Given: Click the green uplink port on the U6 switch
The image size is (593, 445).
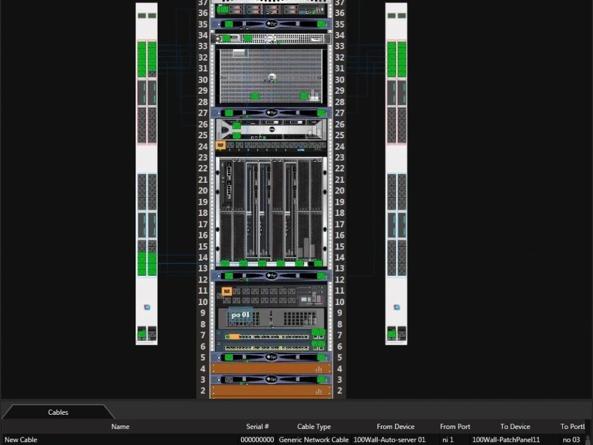Looking at the screenshot, I should [317, 344].
